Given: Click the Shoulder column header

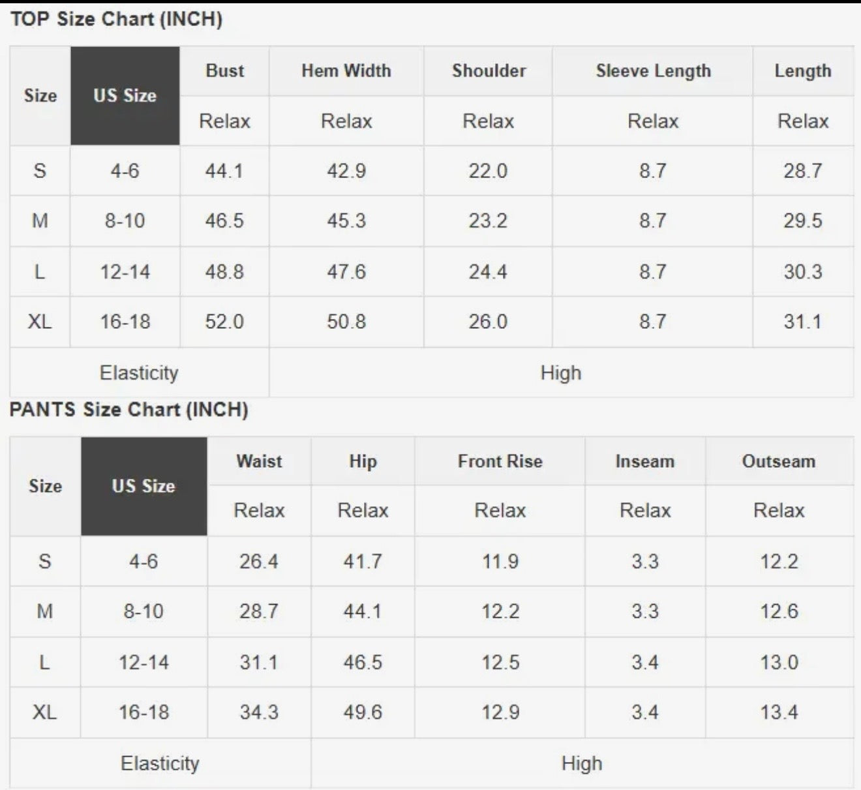Looking at the screenshot, I should point(489,71).
